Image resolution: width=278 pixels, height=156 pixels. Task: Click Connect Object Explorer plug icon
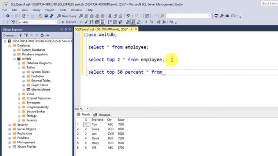(20, 36)
